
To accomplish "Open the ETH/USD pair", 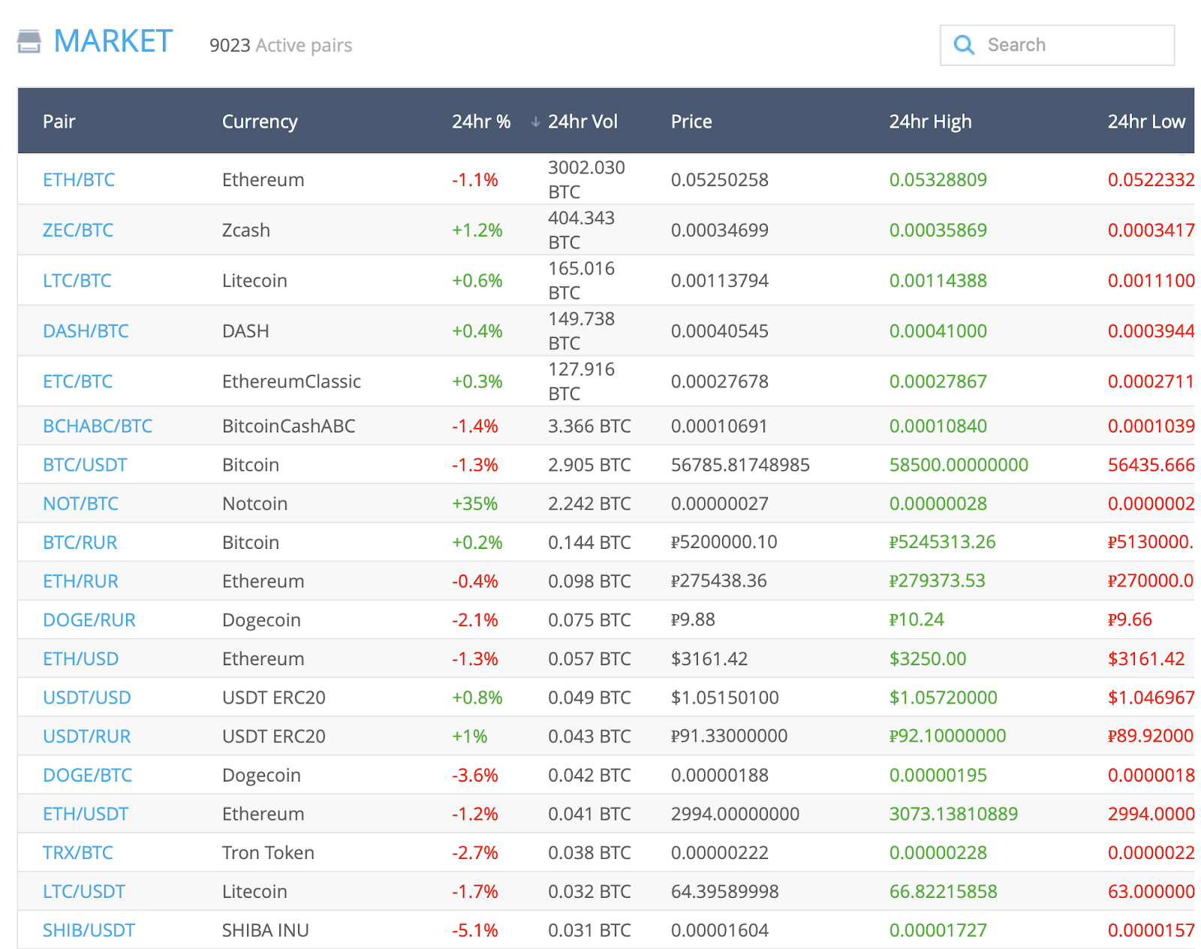I will point(80,658).
